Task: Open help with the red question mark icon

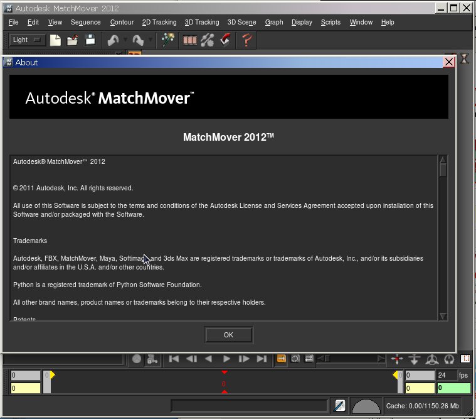Action: (247, 40)
